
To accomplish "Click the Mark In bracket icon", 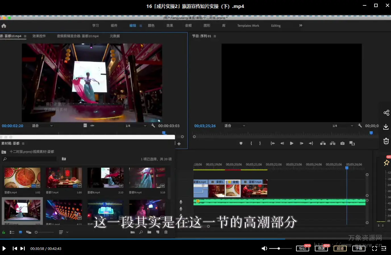I will point(251,144).
